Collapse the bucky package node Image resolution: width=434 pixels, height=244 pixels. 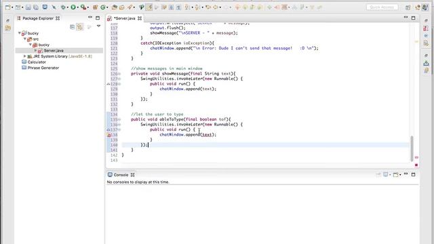(31, 45)
